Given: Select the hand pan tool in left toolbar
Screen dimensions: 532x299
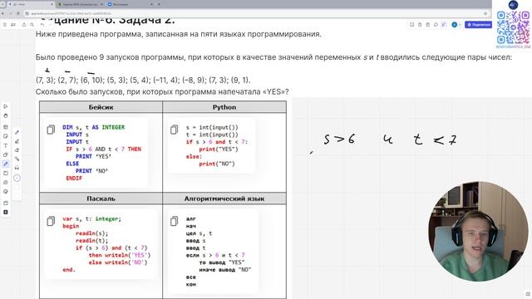Looking at the screenshot, I should 6,115.
